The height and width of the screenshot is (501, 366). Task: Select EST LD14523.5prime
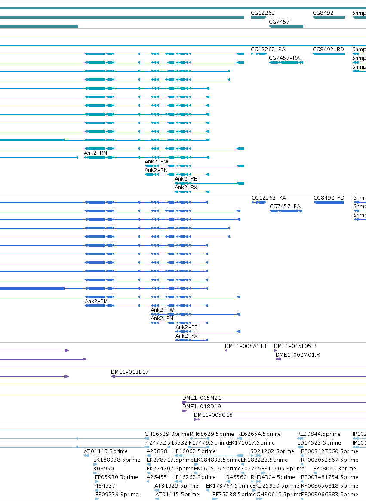[x=319, y=442]
